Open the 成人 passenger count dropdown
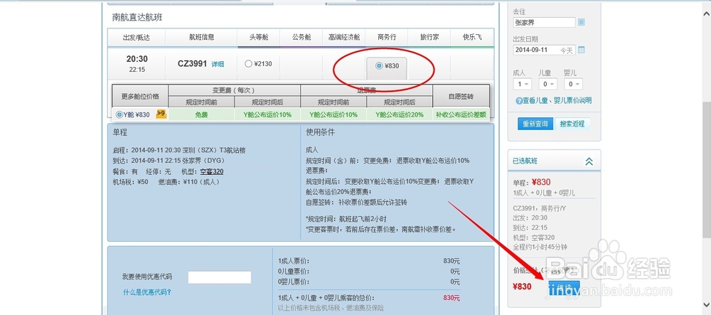The image size is (711, 315). [x=522, y=84]
